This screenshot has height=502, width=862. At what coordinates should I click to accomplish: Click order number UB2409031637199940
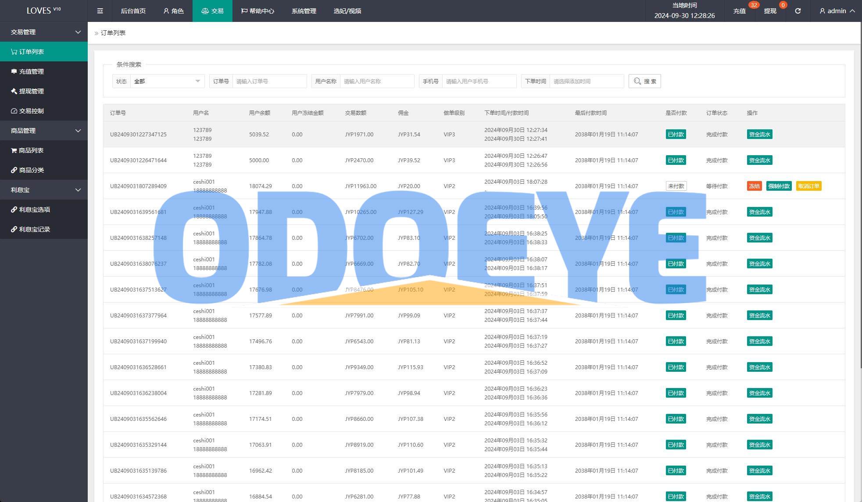coord(138,341)
